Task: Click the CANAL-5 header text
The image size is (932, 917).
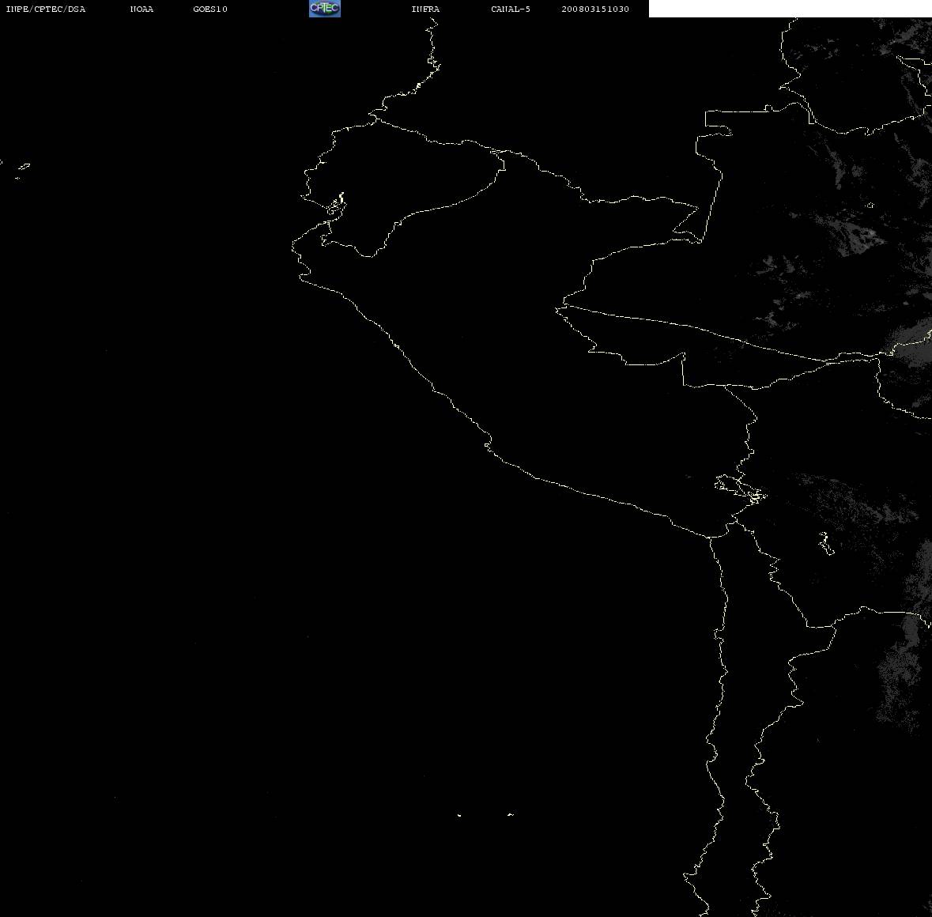Action: pos(511,9)
